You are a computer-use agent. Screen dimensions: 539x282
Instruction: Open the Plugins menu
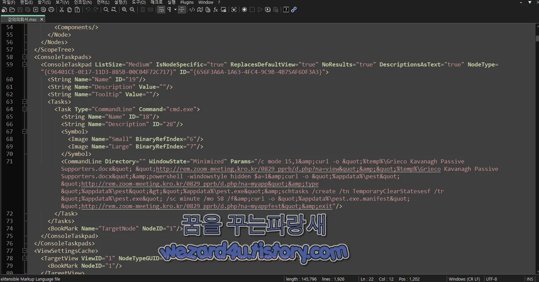pyautogui.click(x=187, y=2)
